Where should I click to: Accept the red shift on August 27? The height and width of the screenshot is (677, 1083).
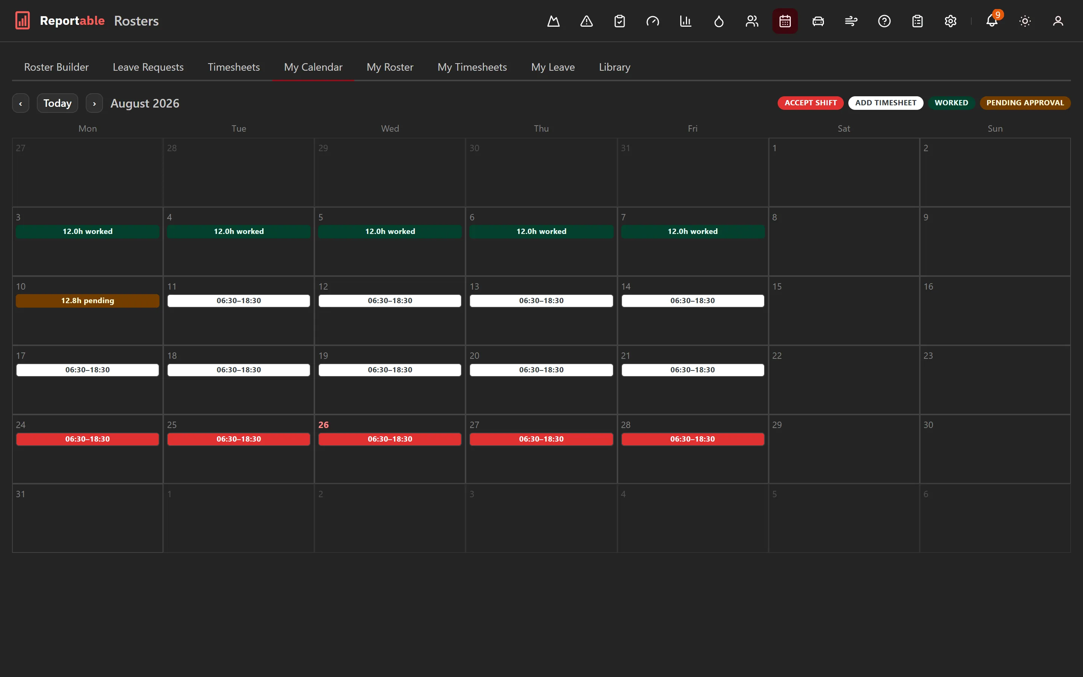tap(541, 439)
